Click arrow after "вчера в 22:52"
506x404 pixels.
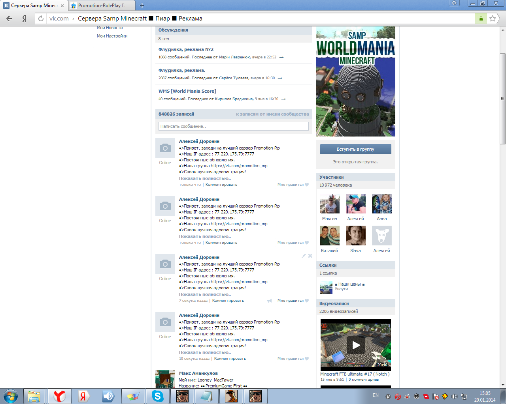click(281, 57)
